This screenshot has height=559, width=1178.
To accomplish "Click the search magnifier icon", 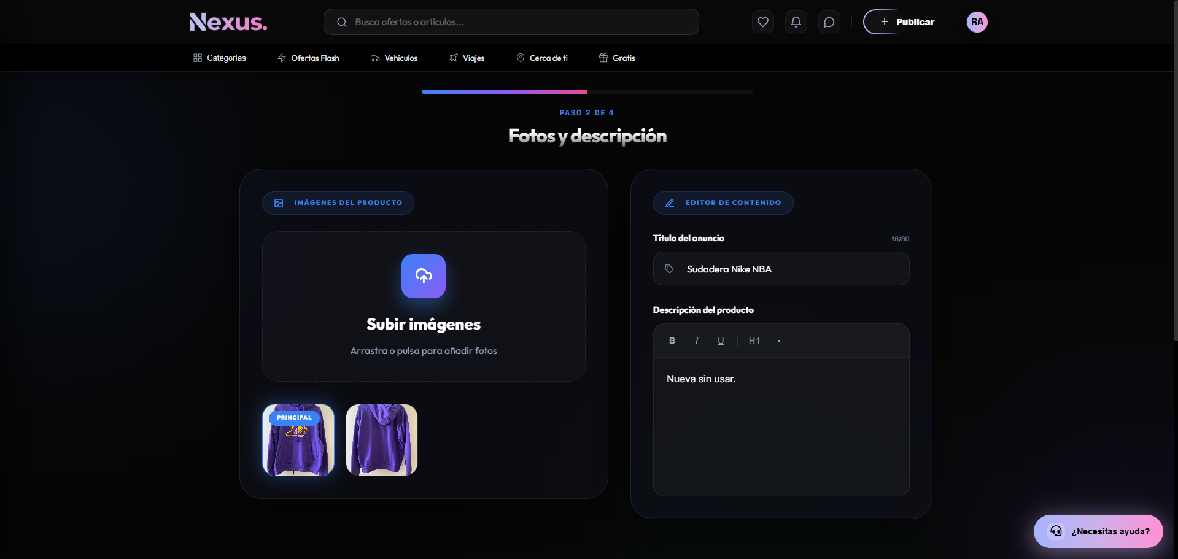I will click(342, 22).
